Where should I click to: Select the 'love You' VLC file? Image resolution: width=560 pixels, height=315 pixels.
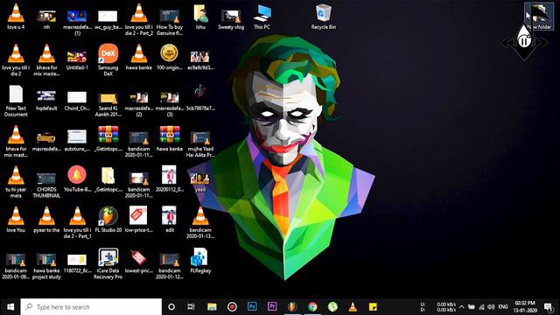[x=16, y=216]
